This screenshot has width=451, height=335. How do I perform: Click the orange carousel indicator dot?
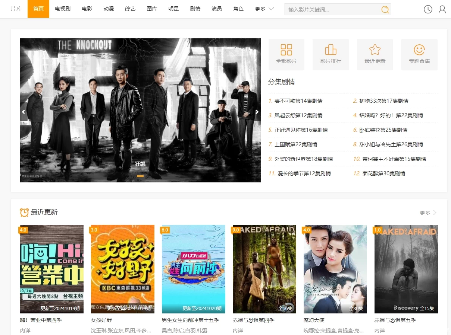[140, 176]
